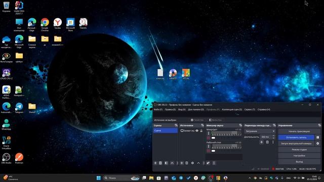The width and height of the screenshot is (324, 182).
Task: Open virtual camera configuration gear
Action: pyautogui.click(x=318, y=144)
